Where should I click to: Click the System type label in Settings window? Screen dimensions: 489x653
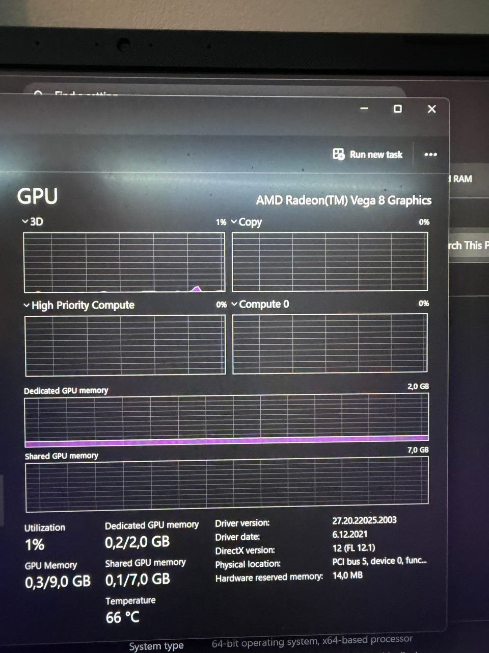pos(156,646)
